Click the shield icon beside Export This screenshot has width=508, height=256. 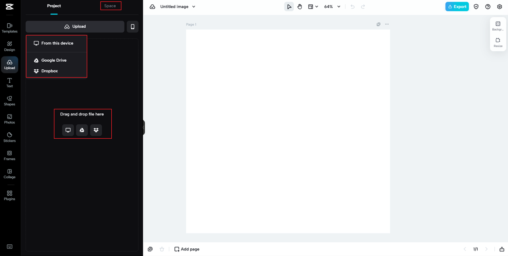[476, 7]
